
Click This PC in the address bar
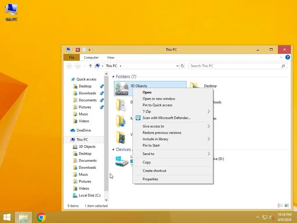pyautogui.click(x=111, y=66)
